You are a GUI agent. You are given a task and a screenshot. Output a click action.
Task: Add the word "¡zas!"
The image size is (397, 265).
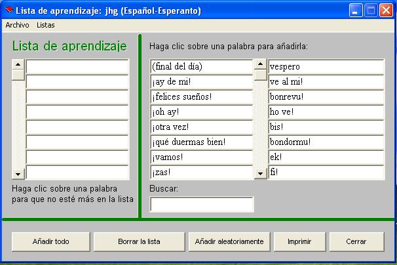pos(202,173)
